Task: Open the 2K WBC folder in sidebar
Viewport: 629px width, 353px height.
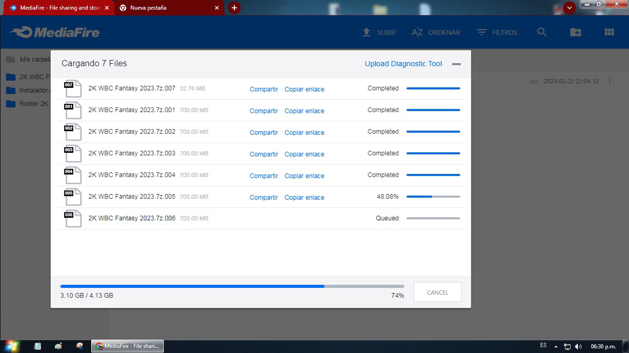Action: click(28, 77)
